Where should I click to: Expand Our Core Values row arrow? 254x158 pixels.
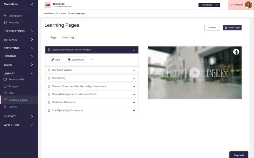tap(134, 70)
